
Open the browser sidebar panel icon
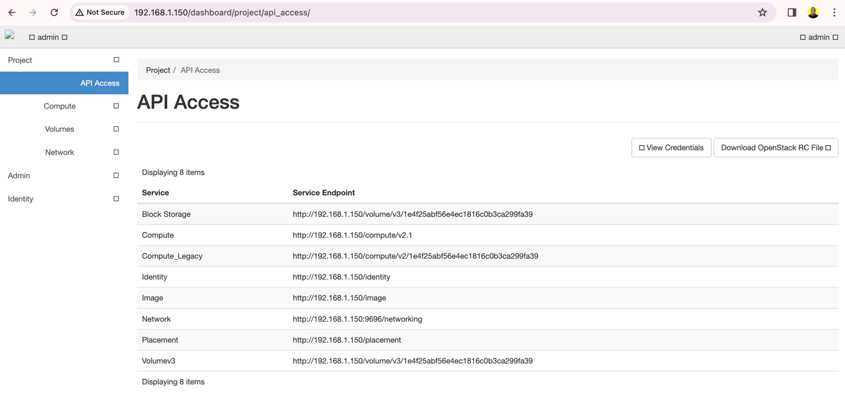click(791, 12)
